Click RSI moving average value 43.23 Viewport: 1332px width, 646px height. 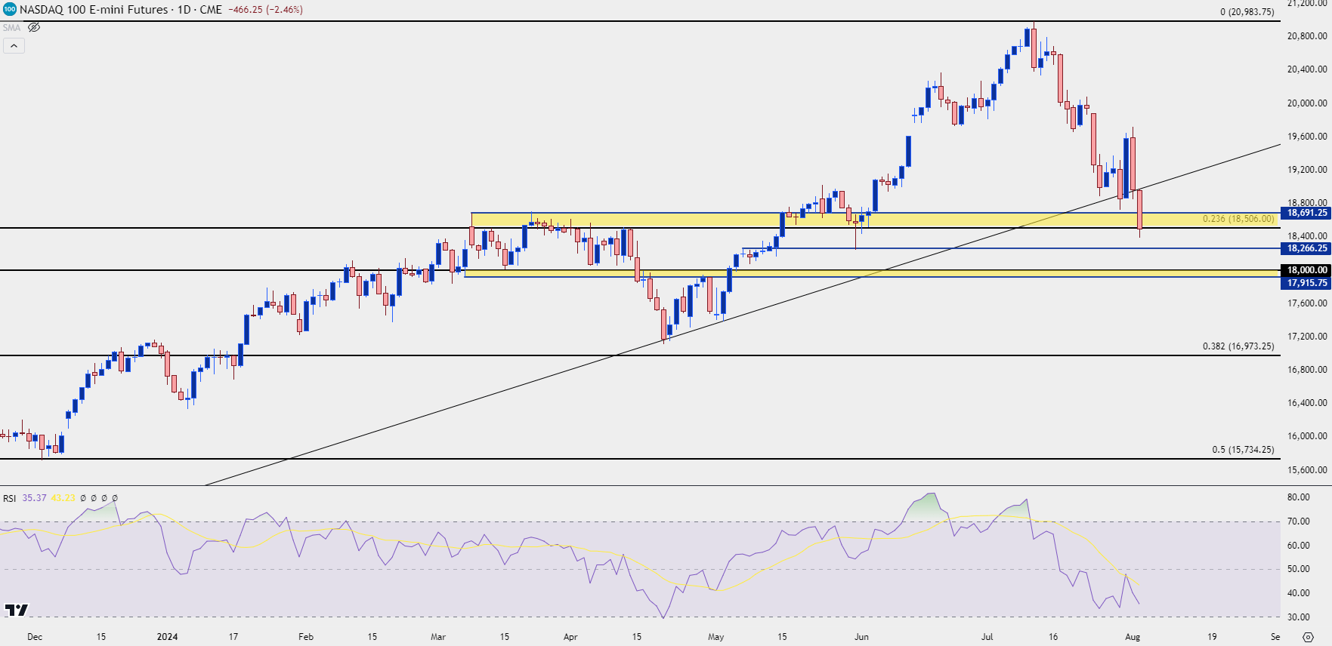pos(63,498)
